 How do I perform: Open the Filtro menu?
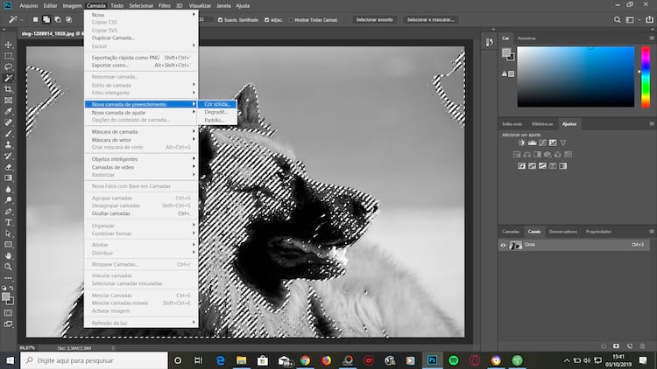click(165, 6)
